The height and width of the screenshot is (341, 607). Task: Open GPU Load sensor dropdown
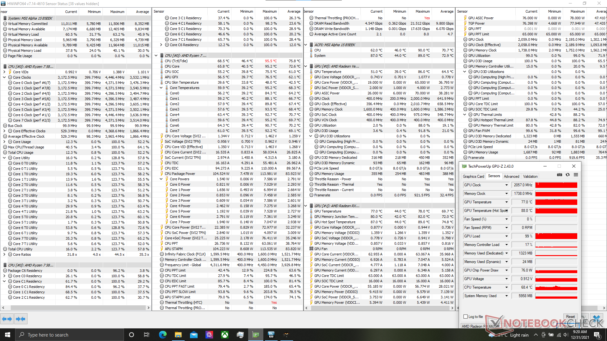coord(506,236)
